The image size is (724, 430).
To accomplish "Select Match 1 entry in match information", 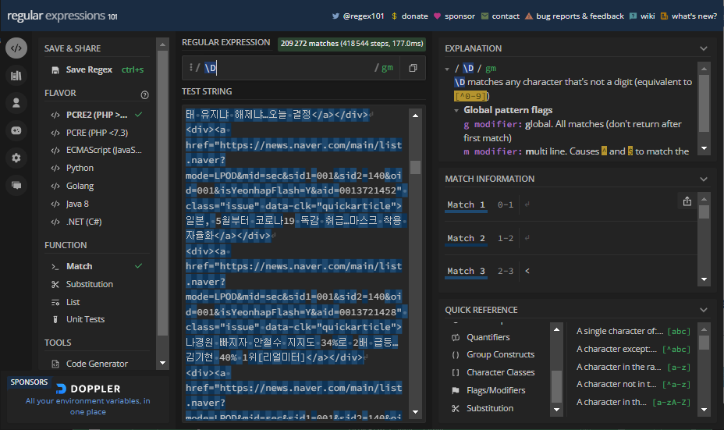I will point(466,204).
